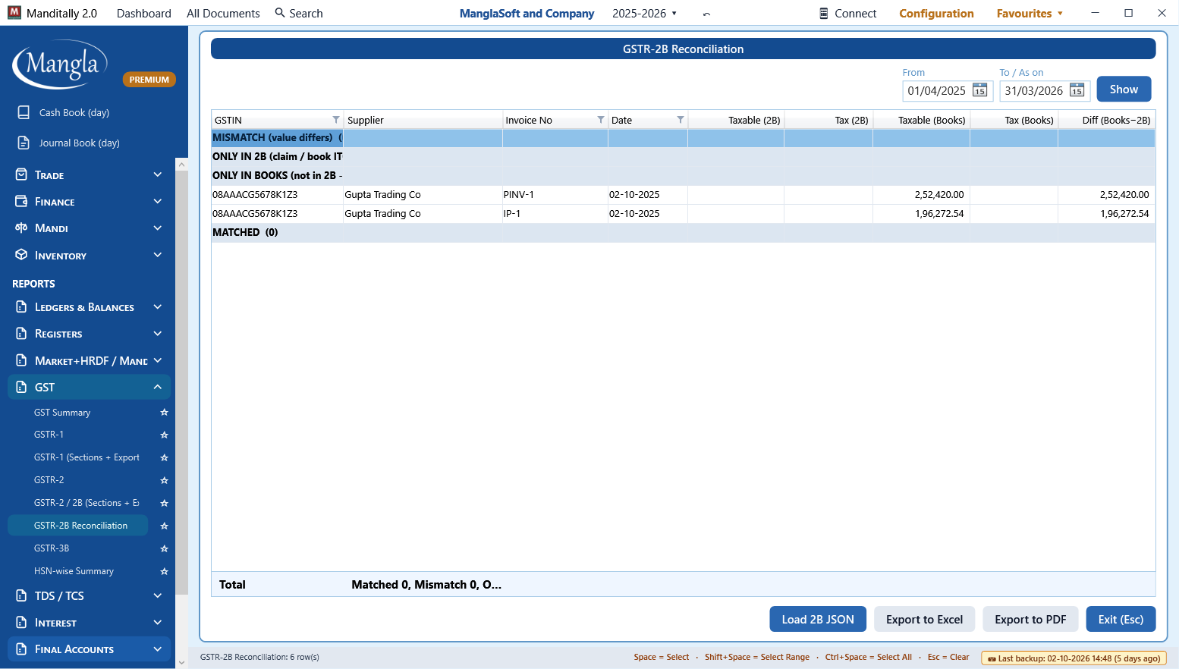Filter the Invoice No column
1179x669 pixels.
click(x=601, y=120)
